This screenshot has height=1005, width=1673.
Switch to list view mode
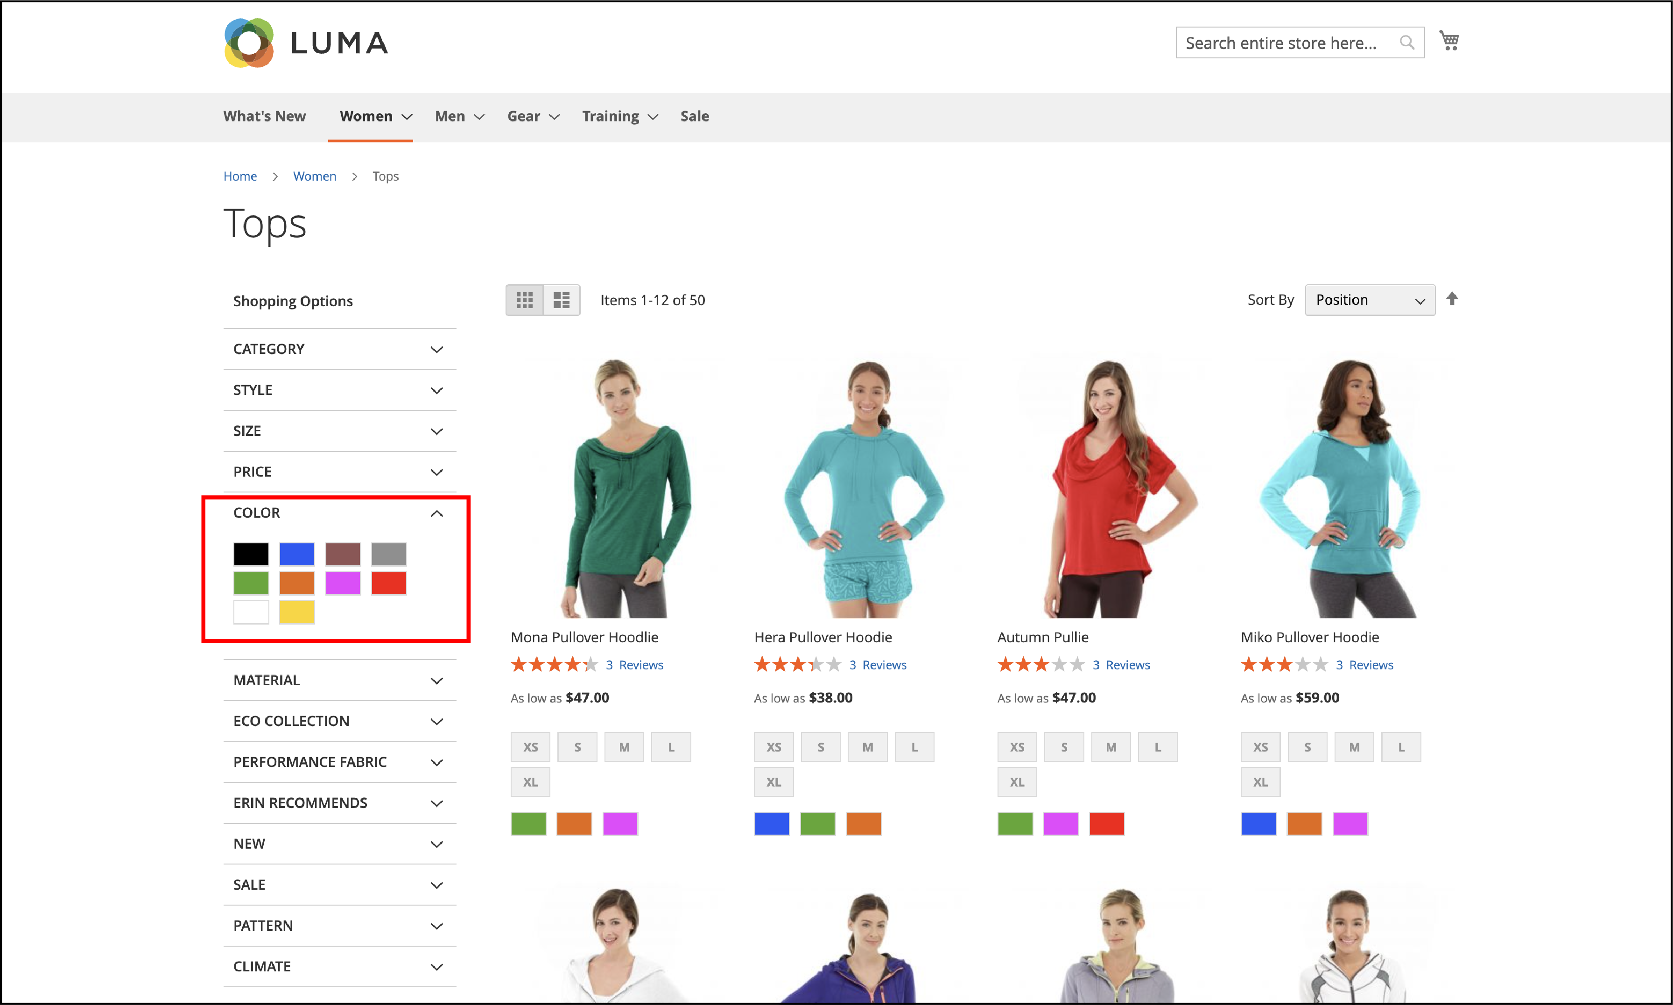(561, 300)
